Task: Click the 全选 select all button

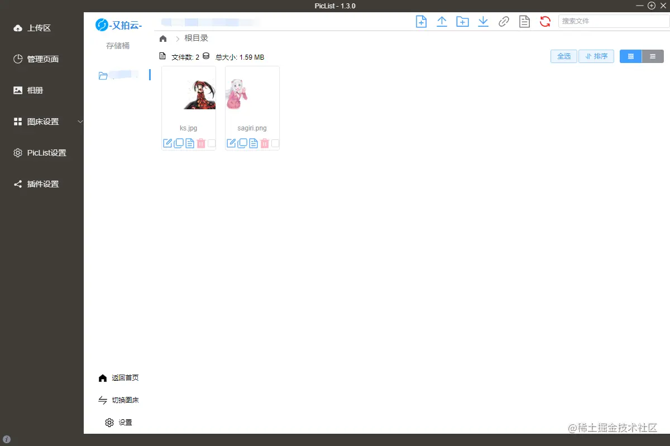Action: [x=564, y=56]
